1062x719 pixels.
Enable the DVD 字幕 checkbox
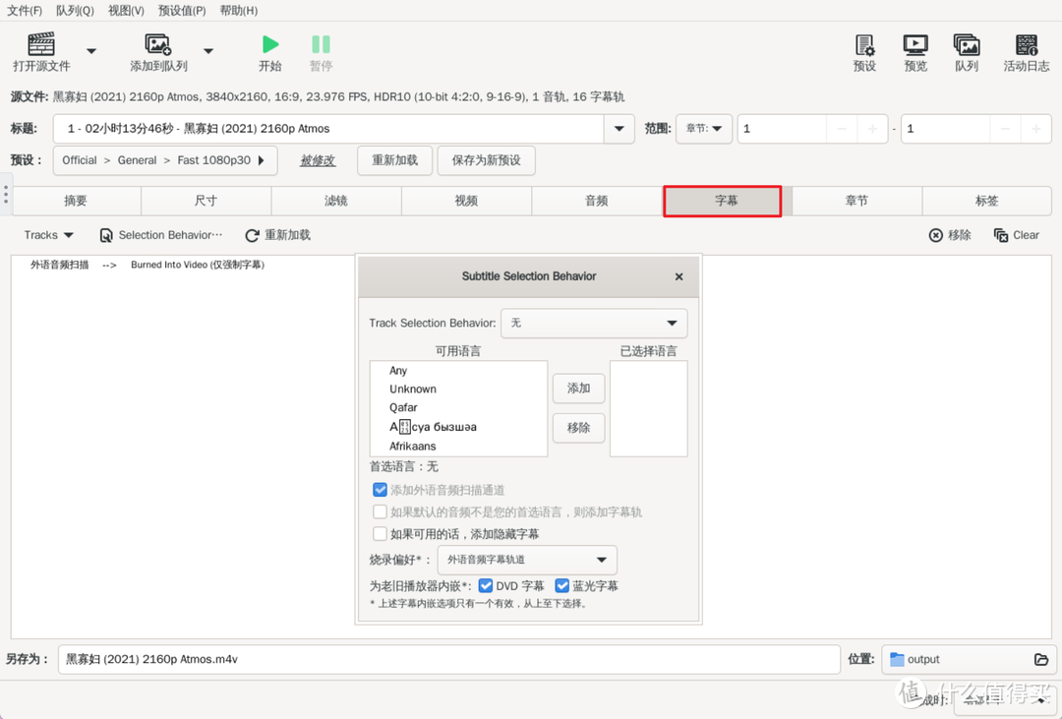486,585
